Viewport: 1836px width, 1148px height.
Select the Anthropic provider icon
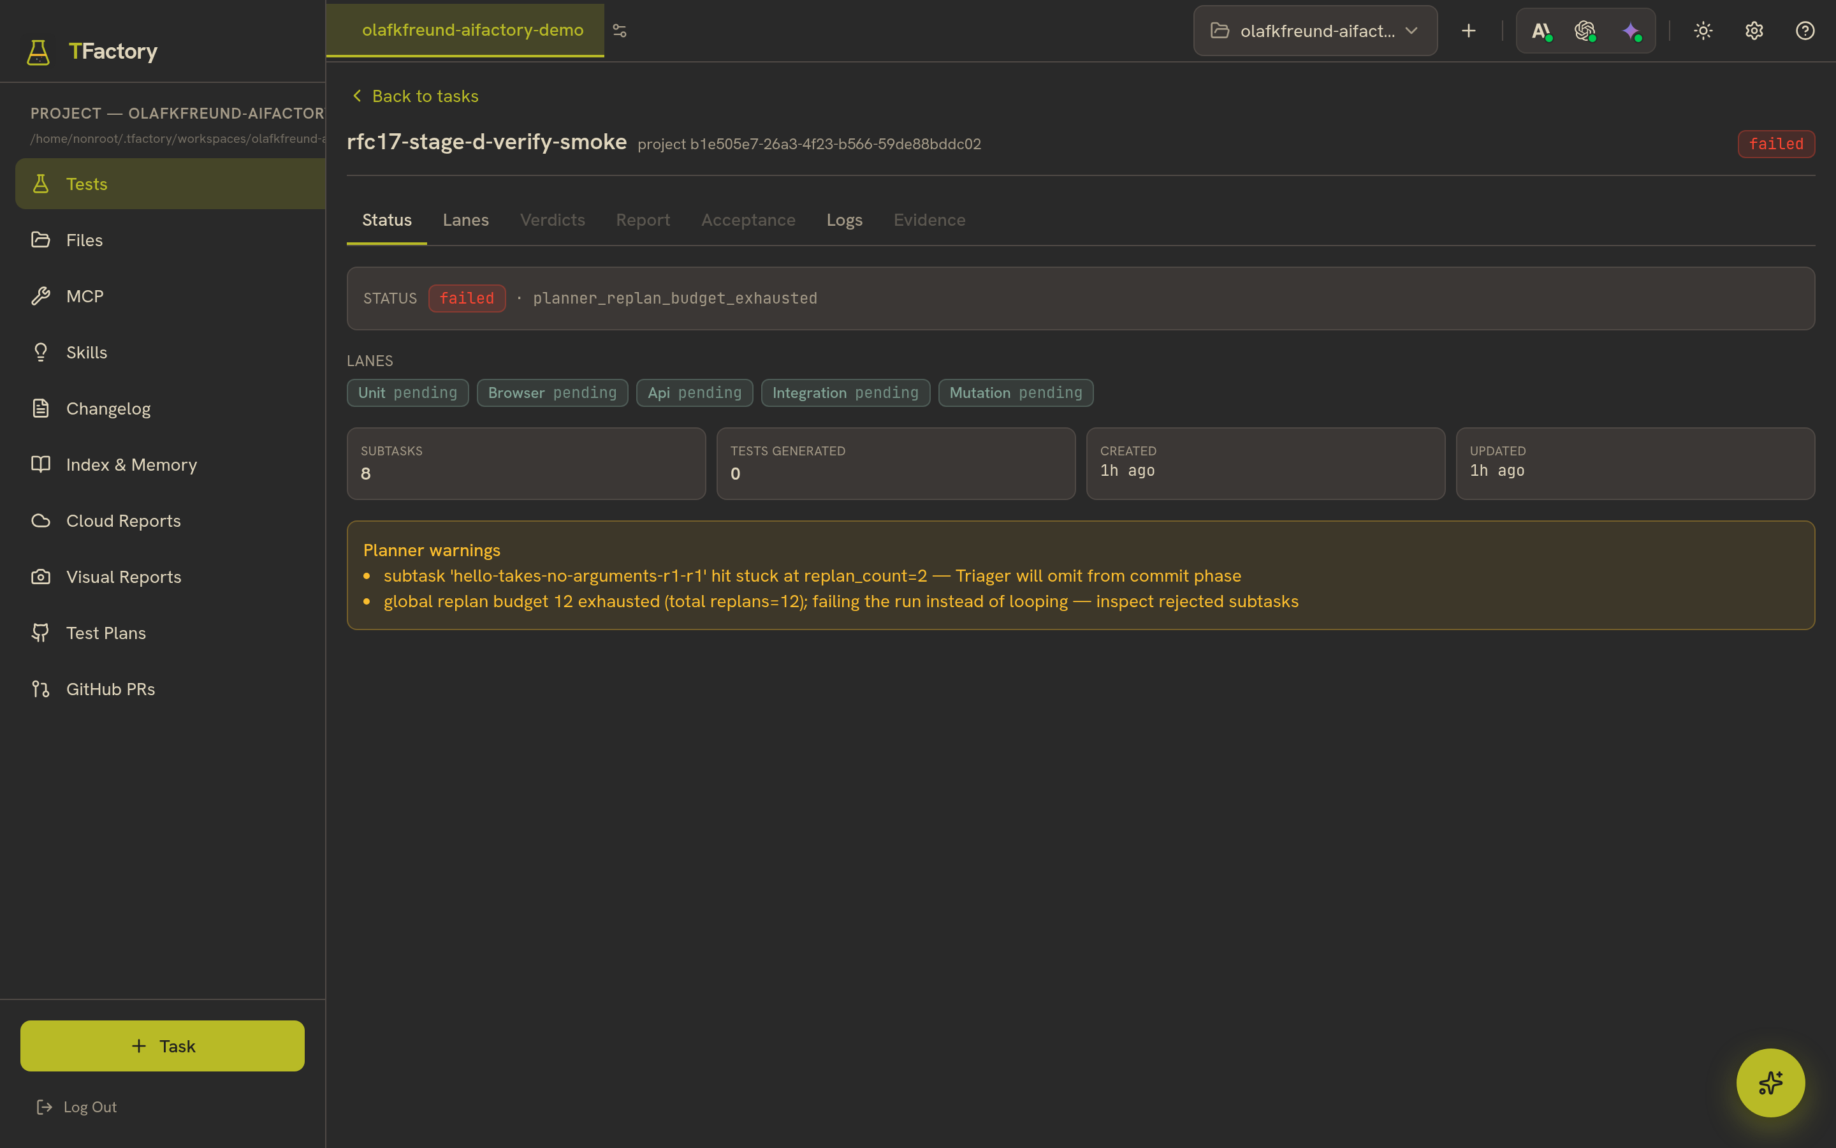1541,31
